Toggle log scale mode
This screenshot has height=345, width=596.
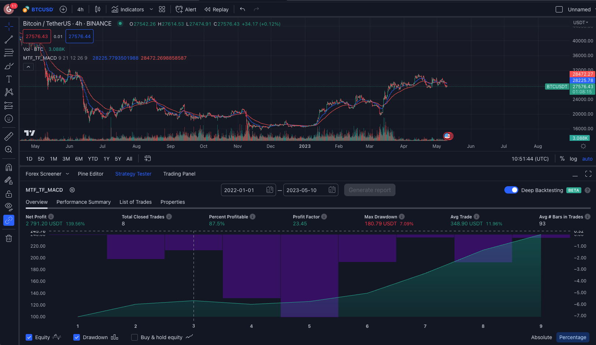pyautogui.click(x=573, y=159)
